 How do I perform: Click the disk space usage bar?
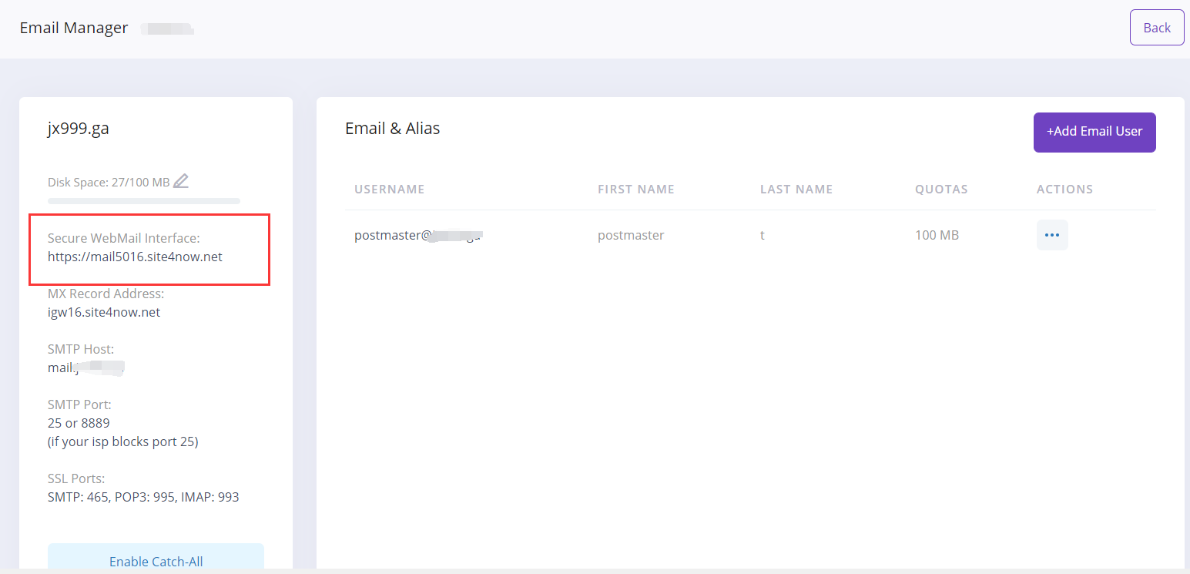(144, 201)
